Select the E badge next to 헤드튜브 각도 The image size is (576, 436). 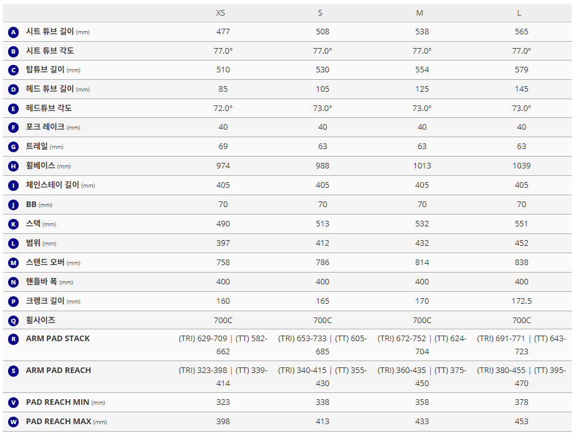click(14, 109)
